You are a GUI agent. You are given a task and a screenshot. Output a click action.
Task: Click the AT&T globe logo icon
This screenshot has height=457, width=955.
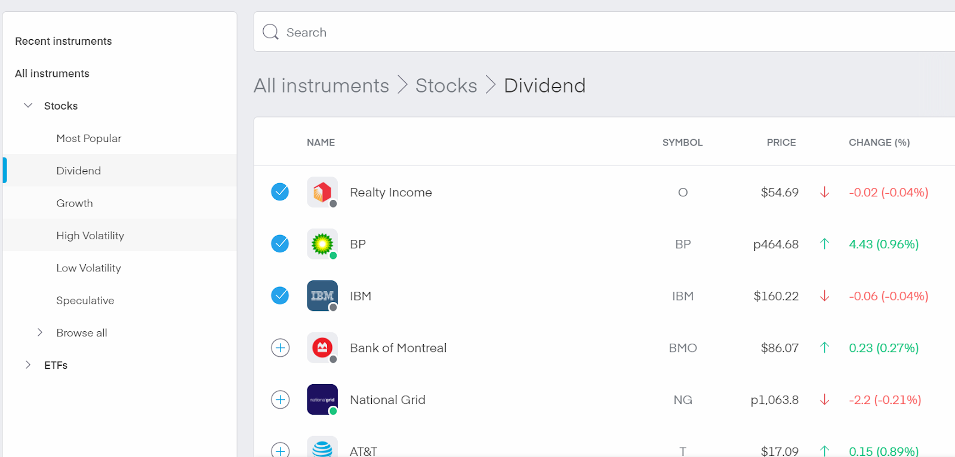tap(322, 449)
